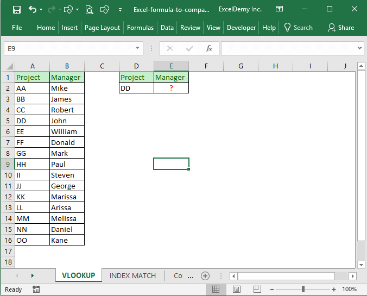Click the Save icon in Quick Access Toolbar
367x296 pixels.
point(17,10)
